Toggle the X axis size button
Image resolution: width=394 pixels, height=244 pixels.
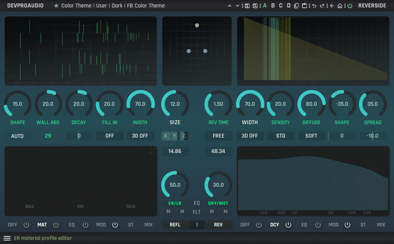pyautogui.click(x=166, y=136)
